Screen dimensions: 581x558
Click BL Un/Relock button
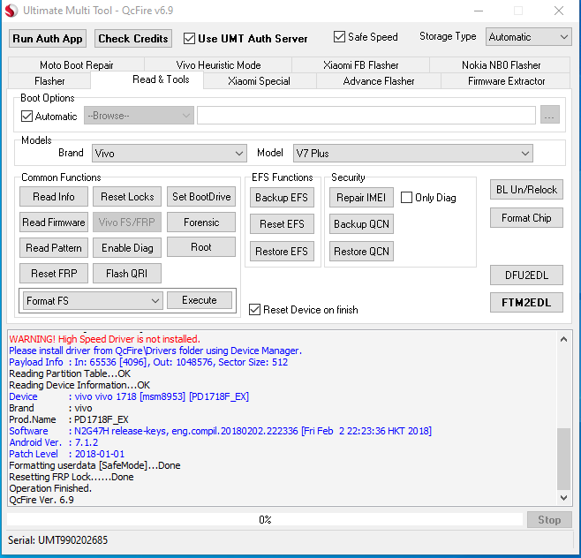(526, 189)
